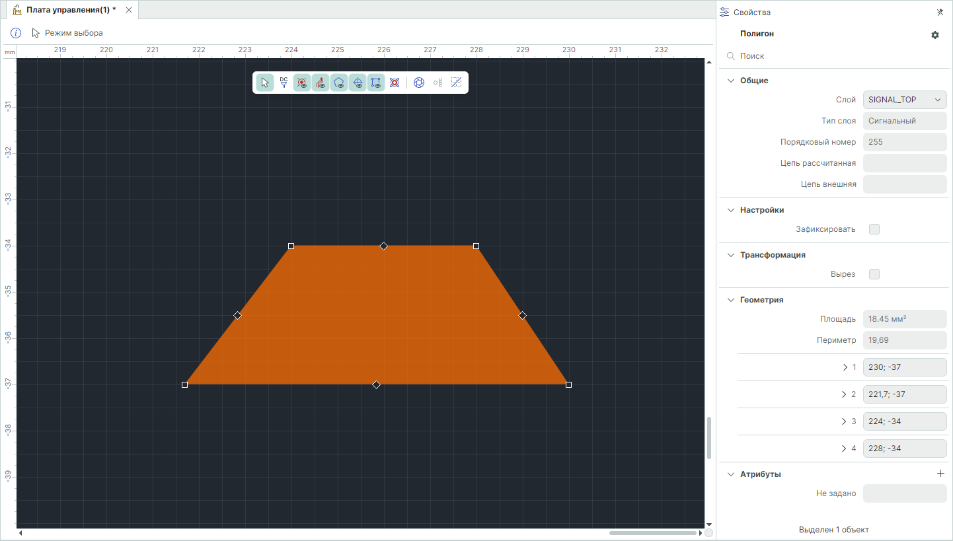Click the info icon near Режим выбора
This screenshot has height=541, width=953.
[17, 33]
